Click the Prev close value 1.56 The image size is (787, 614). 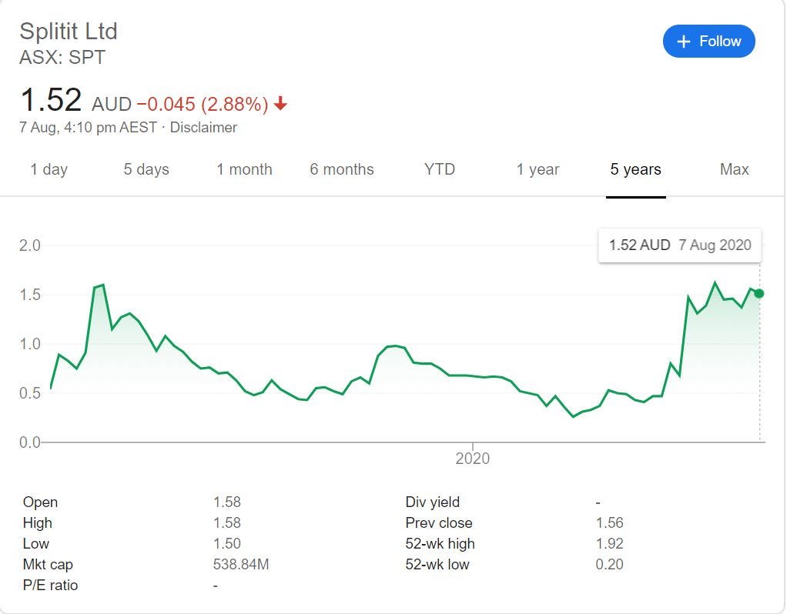[609, 522]
